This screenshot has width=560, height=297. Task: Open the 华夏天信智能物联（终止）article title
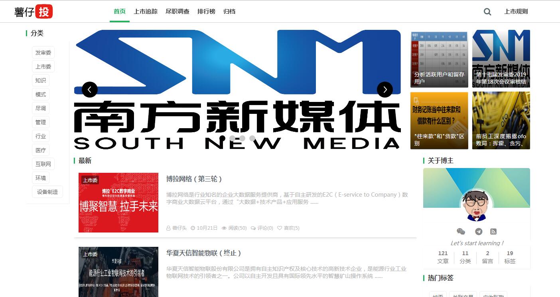coord(204,253)
